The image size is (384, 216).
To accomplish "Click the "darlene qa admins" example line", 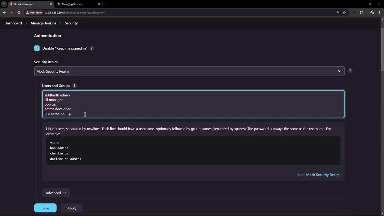I will click(x=65, y=159).
